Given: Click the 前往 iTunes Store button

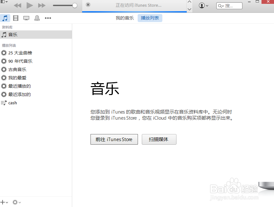Looking at the screenshot, I should [114, 139].
